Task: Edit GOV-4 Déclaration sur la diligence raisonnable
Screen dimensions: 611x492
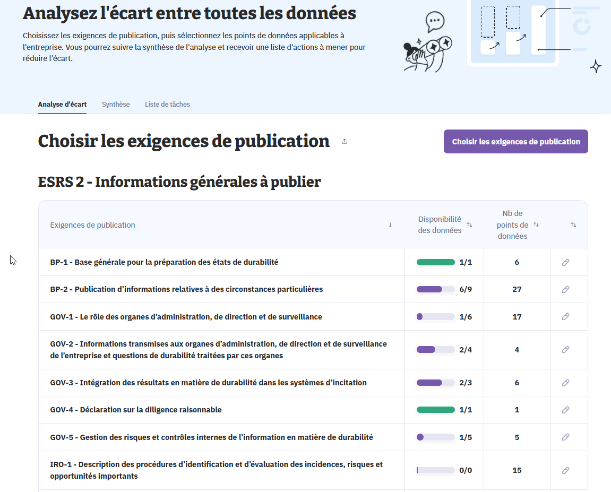Action: [x=565, y=410]
